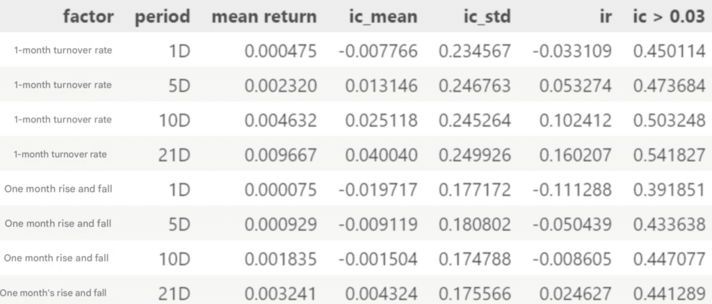Click the "factor" column header
The height and width of the screenshot is (304, 712).
point(88,17)
